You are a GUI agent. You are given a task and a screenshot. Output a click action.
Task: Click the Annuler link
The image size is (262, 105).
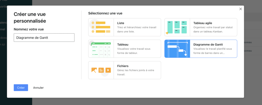click(x=38, y=88)
